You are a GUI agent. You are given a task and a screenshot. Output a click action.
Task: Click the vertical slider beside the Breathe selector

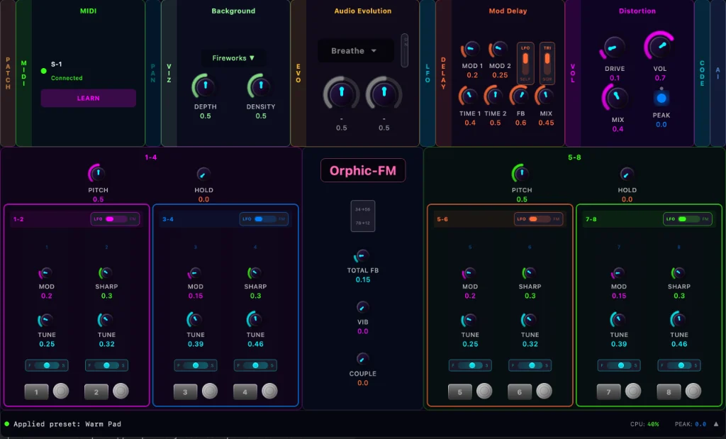(406, 51)
